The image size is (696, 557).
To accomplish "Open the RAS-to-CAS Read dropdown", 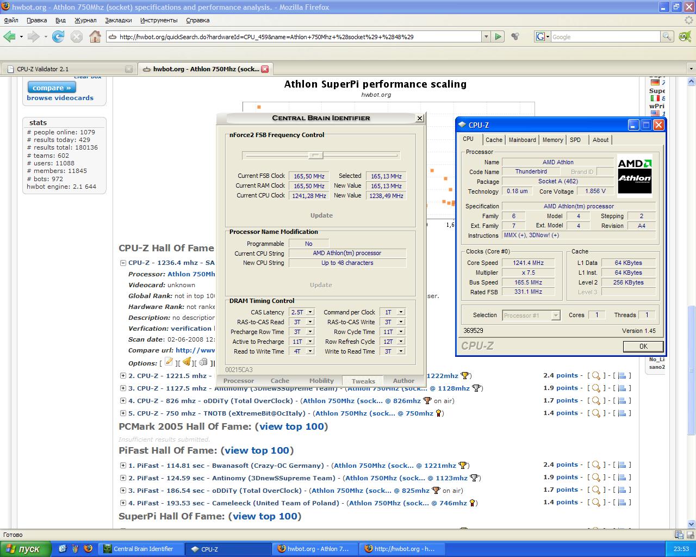I will pos(310,322).
